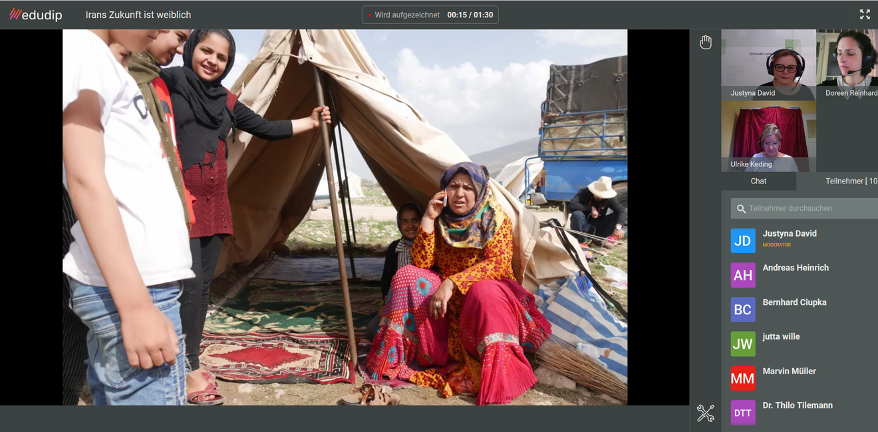Select Justyna David's webcam video
The image size is (878, 432).
pos(768,64)
